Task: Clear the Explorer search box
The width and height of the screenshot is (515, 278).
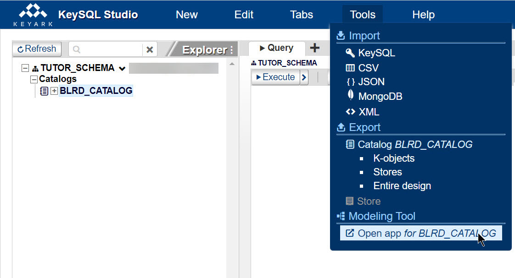Action: click(150, 49)
